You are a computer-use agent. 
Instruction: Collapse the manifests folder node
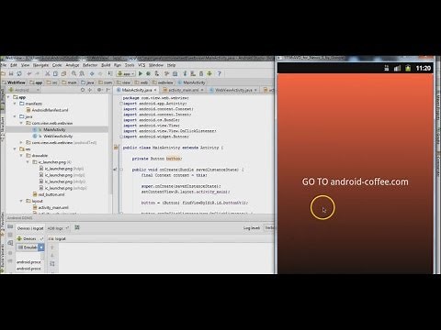(x=15, y=104)
